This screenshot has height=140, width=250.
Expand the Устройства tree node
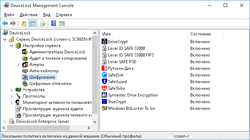coord(12,90)
